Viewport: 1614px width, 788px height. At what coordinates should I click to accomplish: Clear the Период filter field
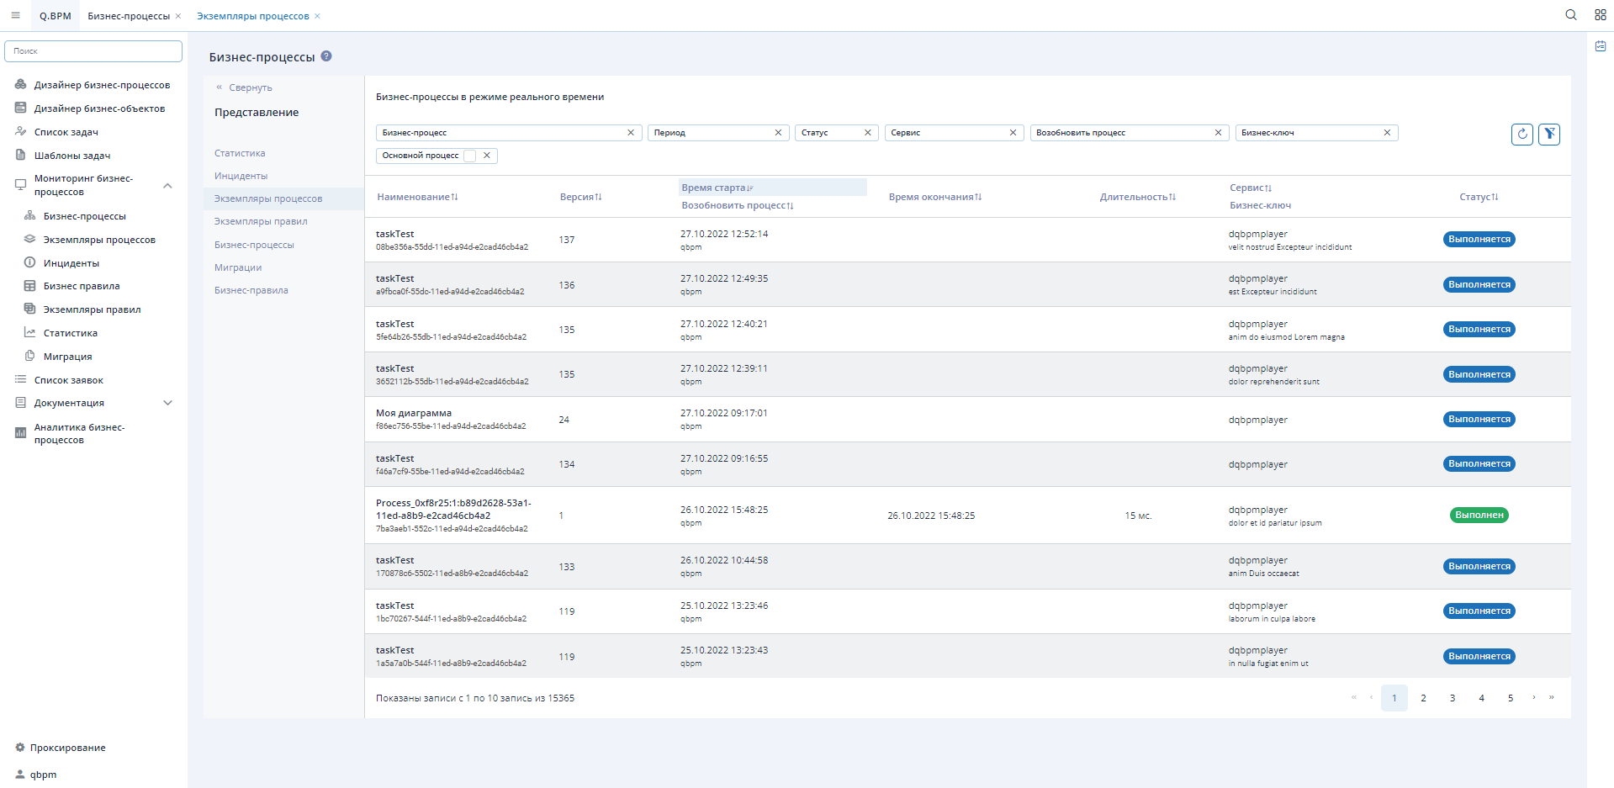778,133
